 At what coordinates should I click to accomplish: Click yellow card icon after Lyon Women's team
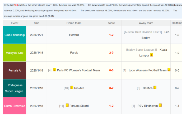[x=169, y=70]
